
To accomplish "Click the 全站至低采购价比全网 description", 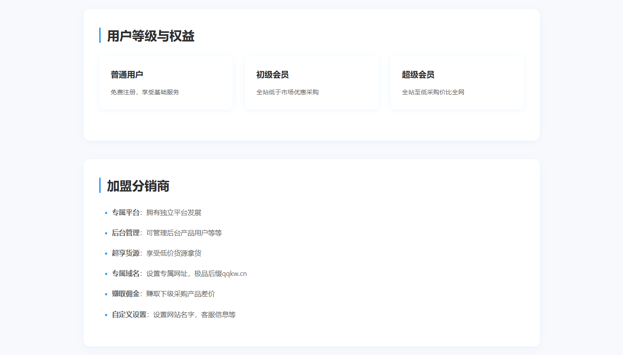I will point(433,92).
